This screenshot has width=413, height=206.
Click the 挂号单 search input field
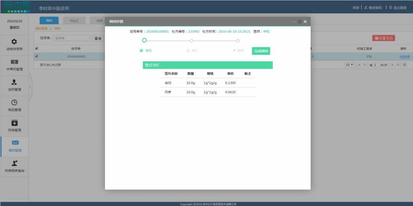click(x=71, y=38)
